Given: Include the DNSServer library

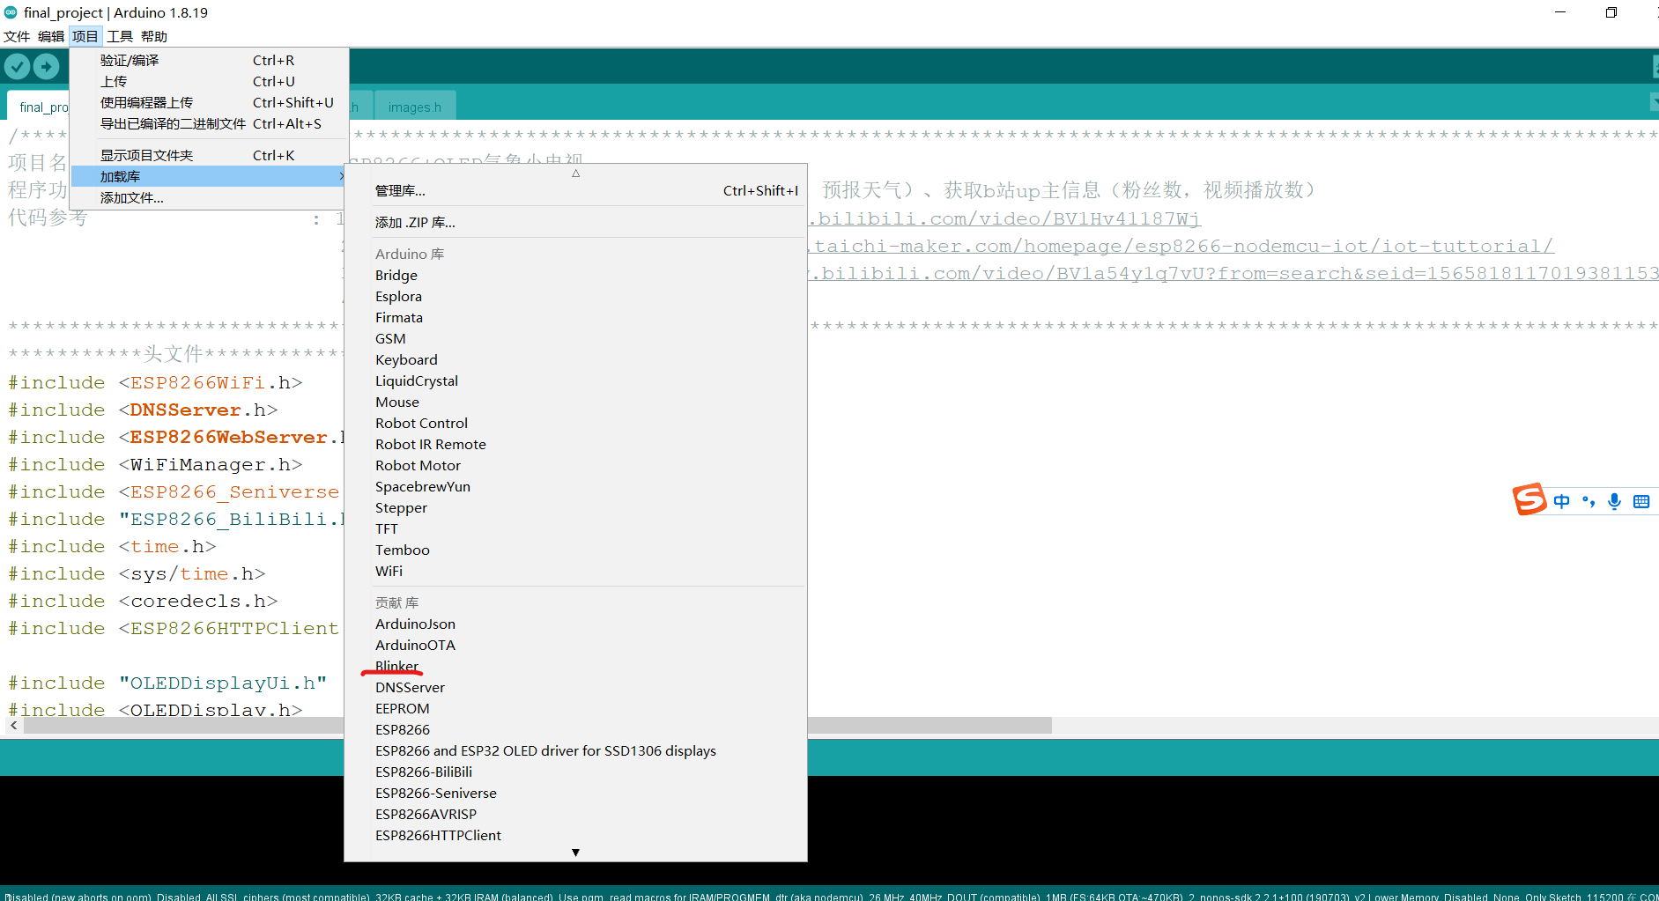Looking at the screenshot, I should tap(575, 687).
